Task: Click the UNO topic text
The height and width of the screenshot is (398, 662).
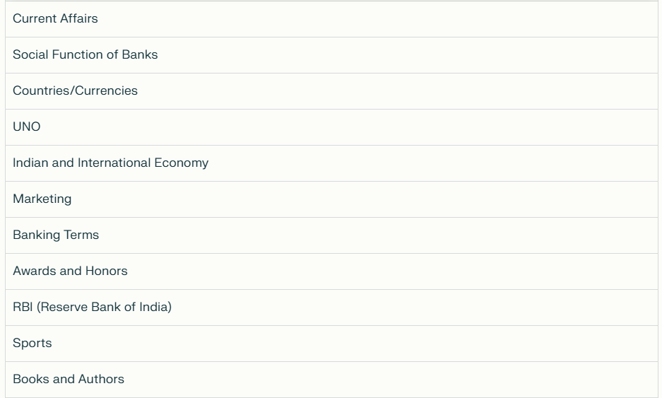Action: coord(27,127)
